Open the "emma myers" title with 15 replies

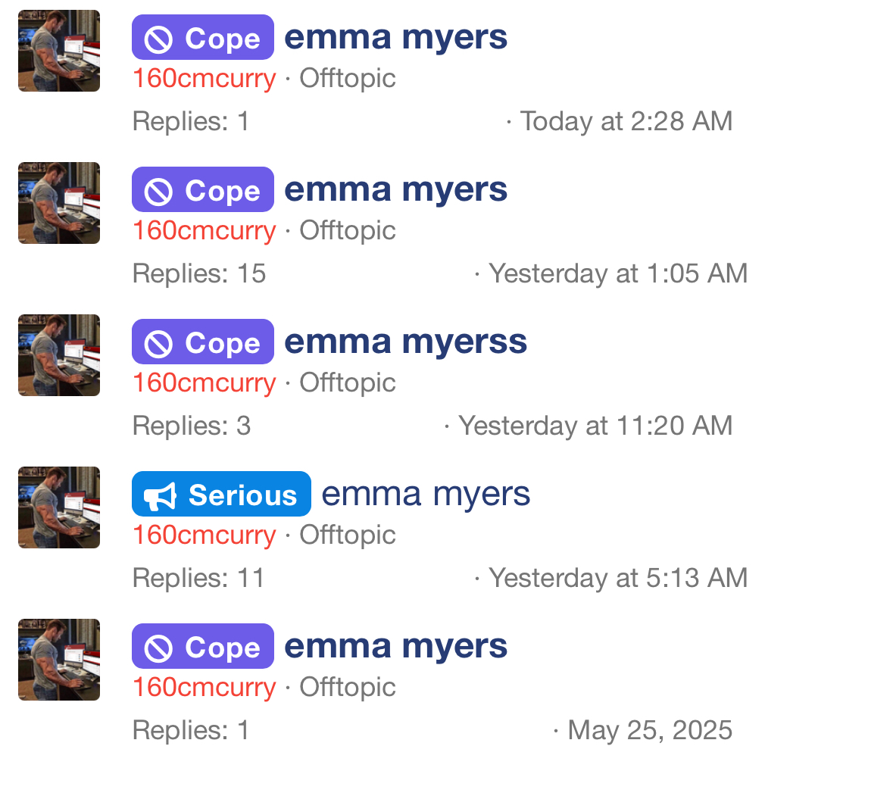pyautogui.click(x=395, y=189)
